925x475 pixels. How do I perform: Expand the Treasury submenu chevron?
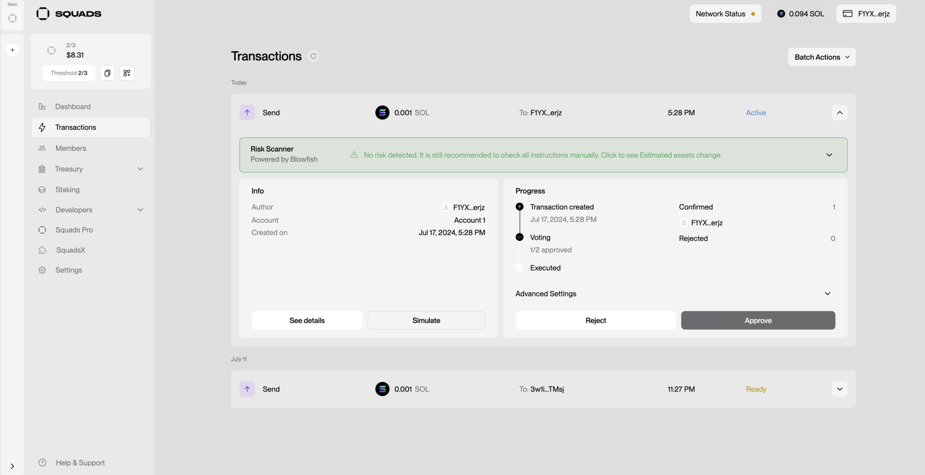point(140,169)
